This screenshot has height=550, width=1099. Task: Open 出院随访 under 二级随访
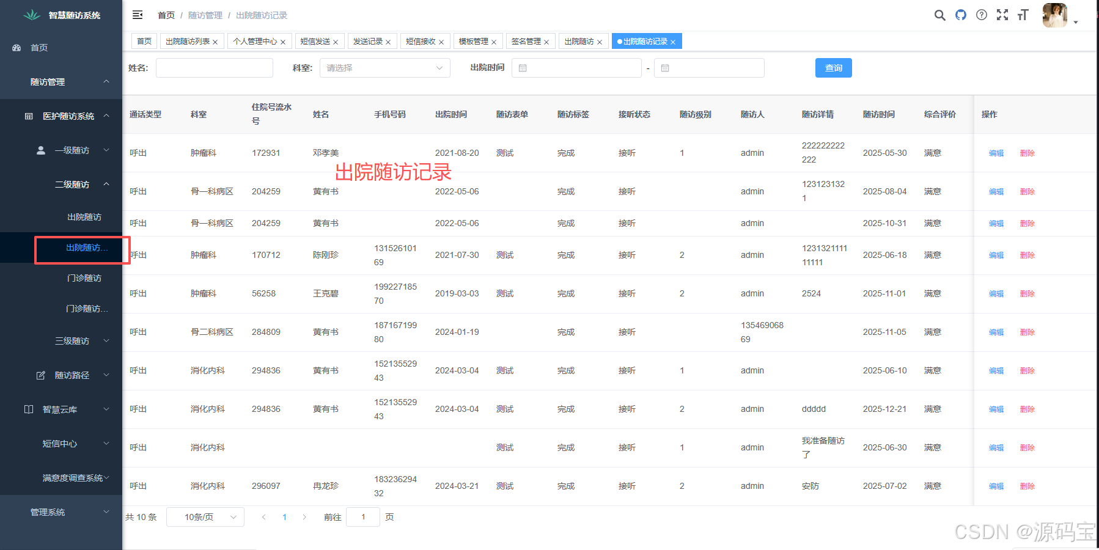(61, 217)
